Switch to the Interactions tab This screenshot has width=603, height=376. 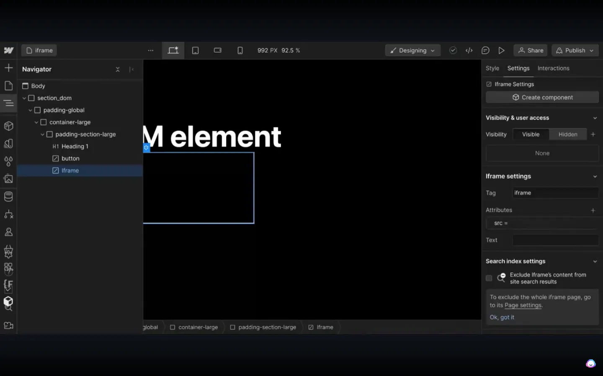click(x=553, y=69)
